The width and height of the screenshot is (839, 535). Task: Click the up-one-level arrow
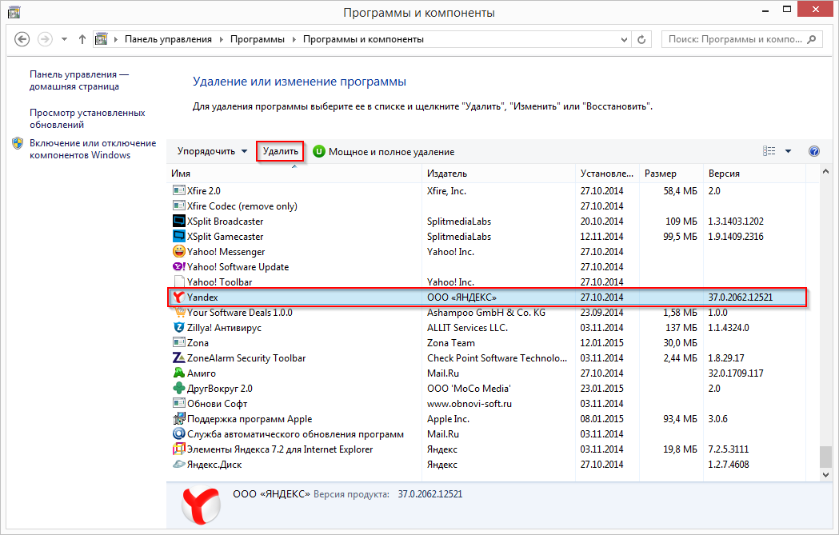(82, 39)
